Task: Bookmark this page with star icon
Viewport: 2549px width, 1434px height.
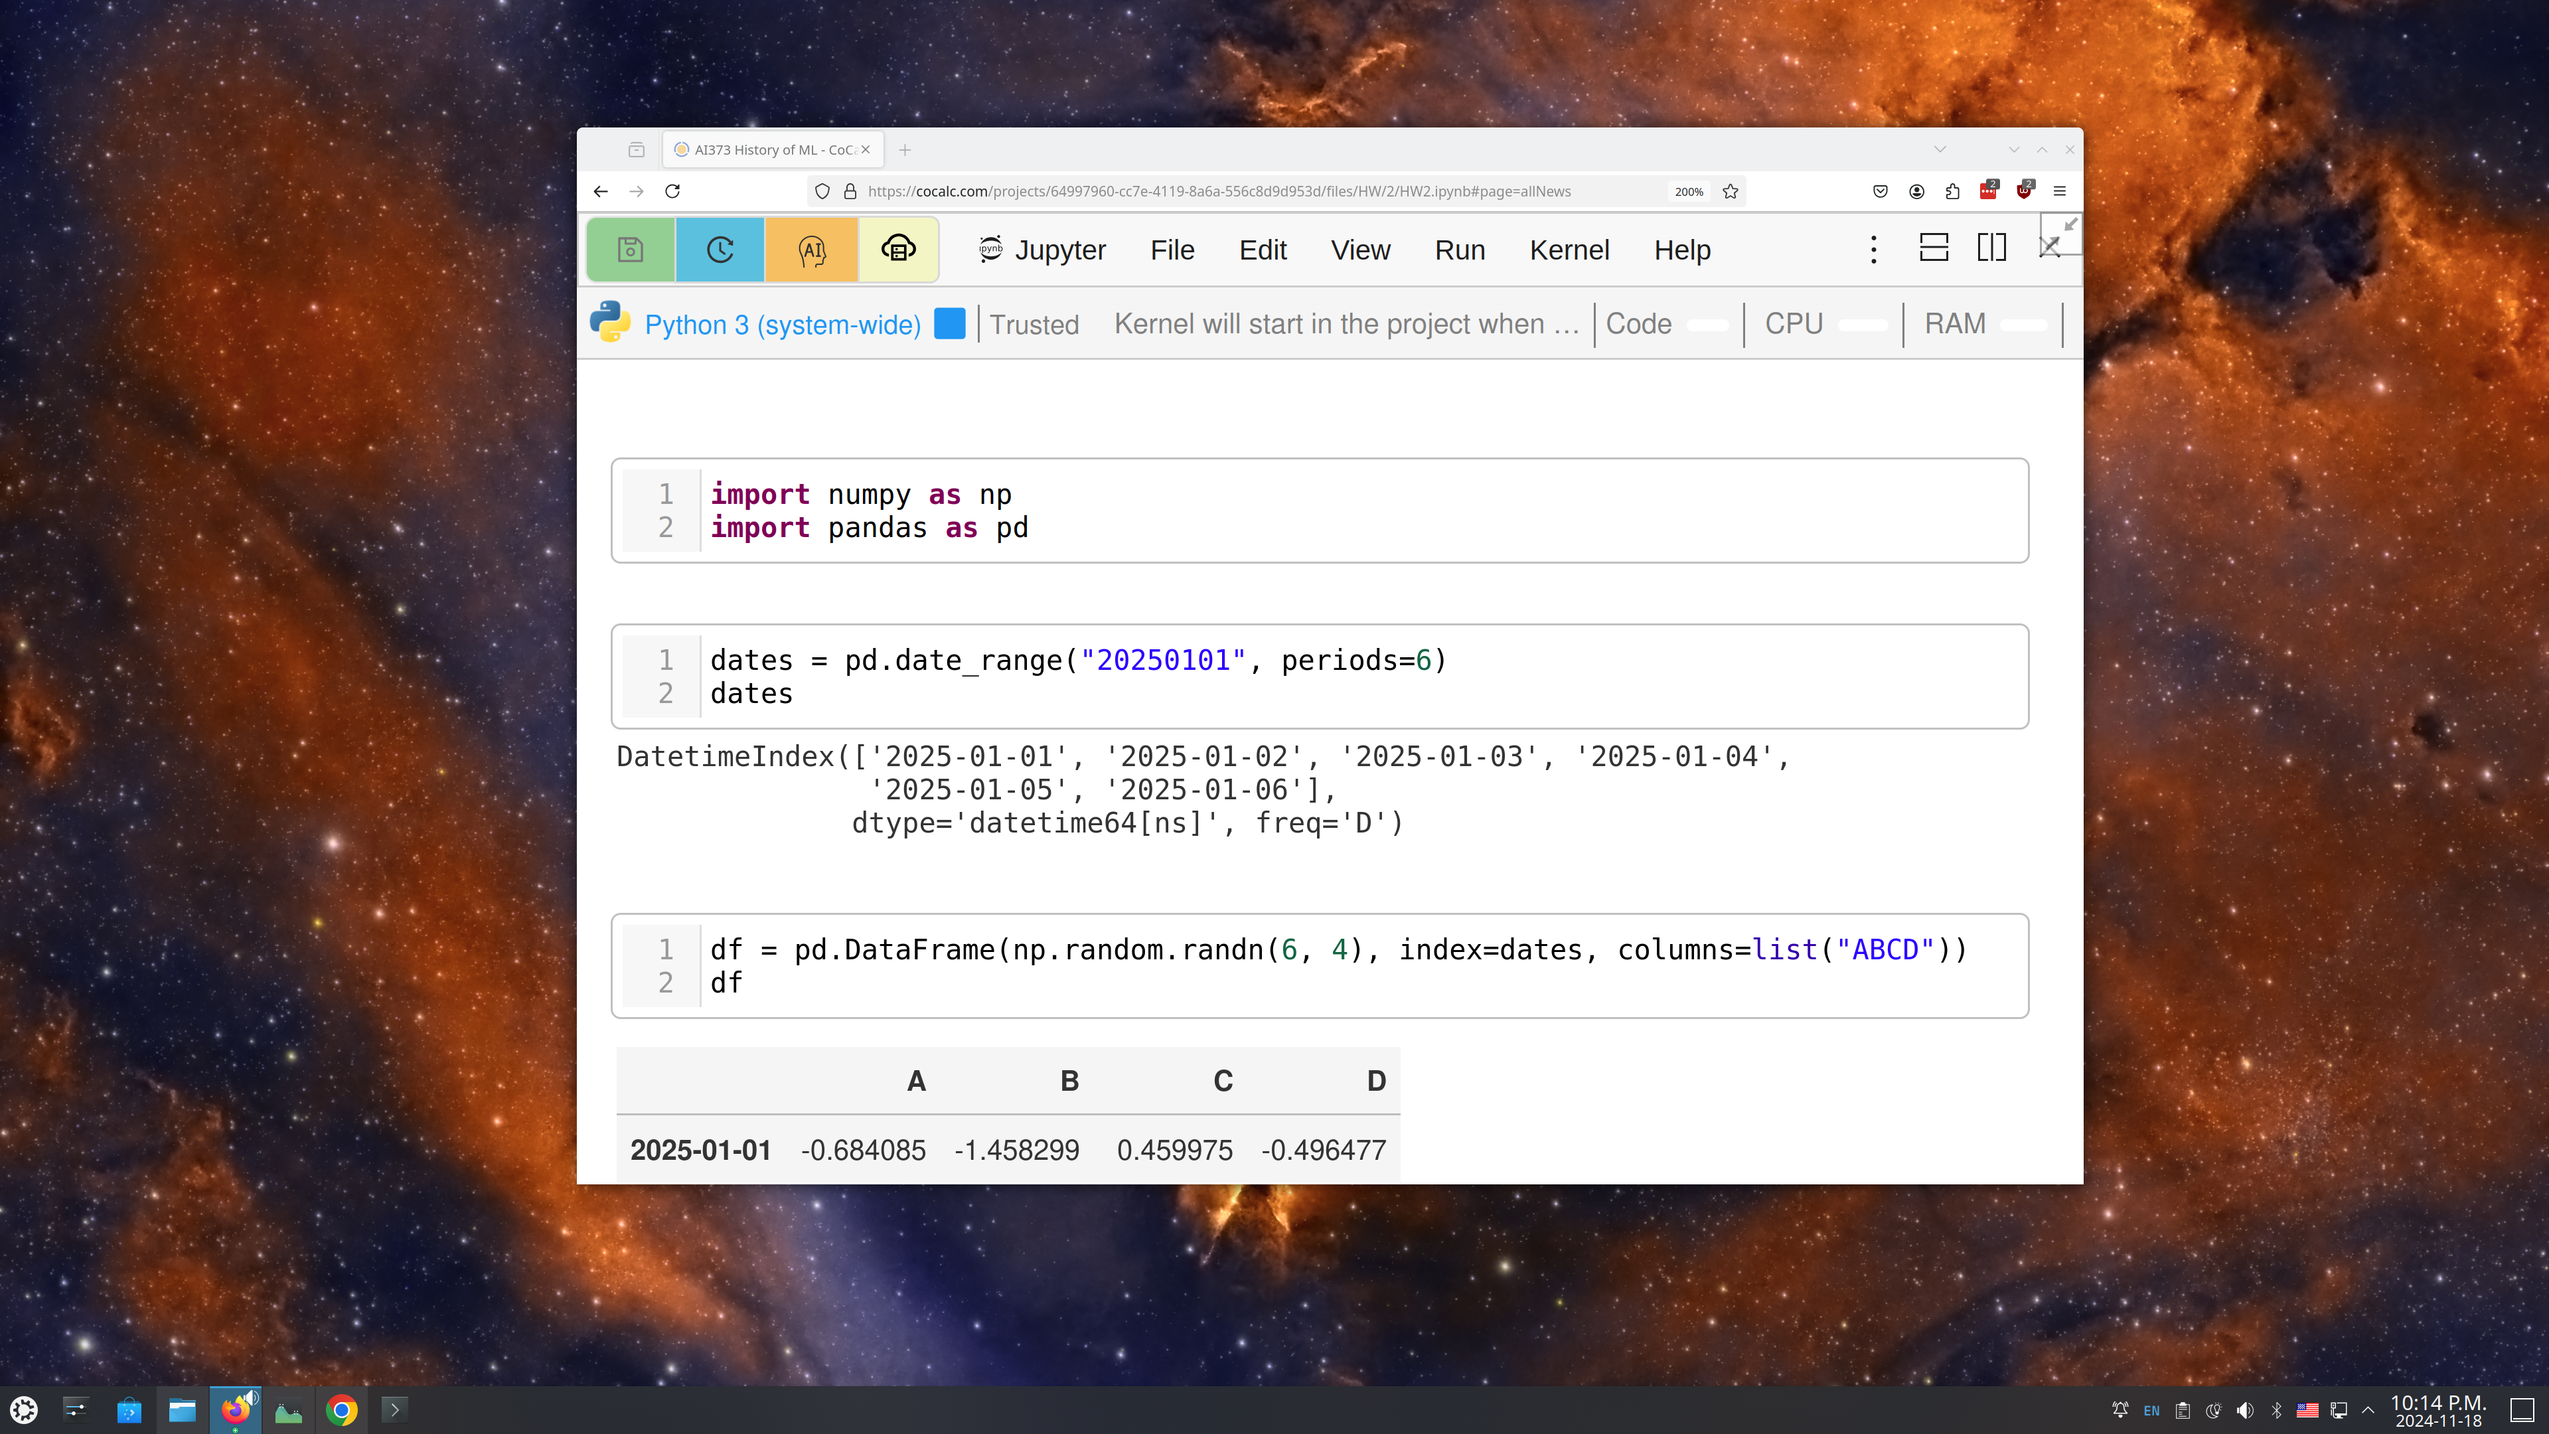Action: click(1731, 191)
